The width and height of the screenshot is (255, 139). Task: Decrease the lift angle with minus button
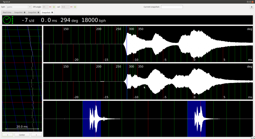[x=50, y=7]
